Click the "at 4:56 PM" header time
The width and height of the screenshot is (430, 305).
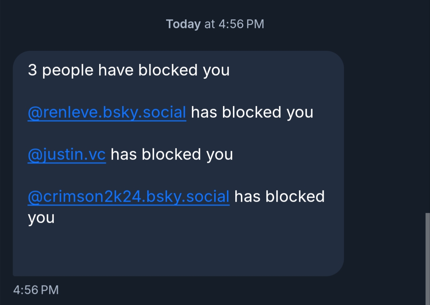(x=234, y=24)
